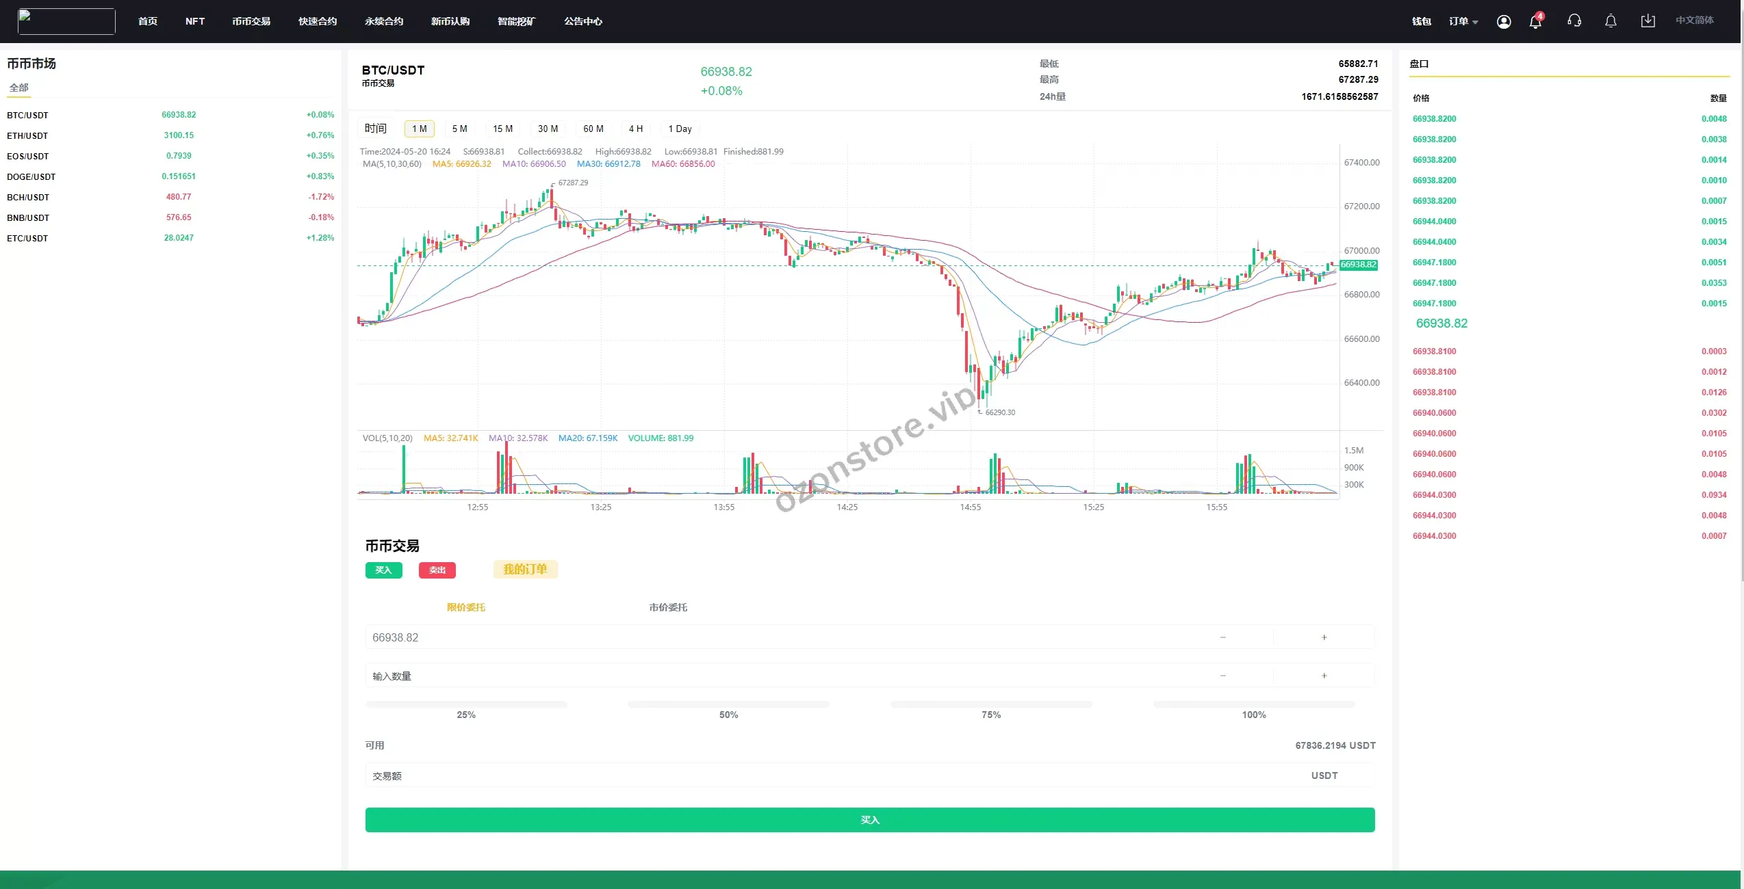Click the price plus stepper icon
1744x889 pixels.
[x=1324, y=637]
